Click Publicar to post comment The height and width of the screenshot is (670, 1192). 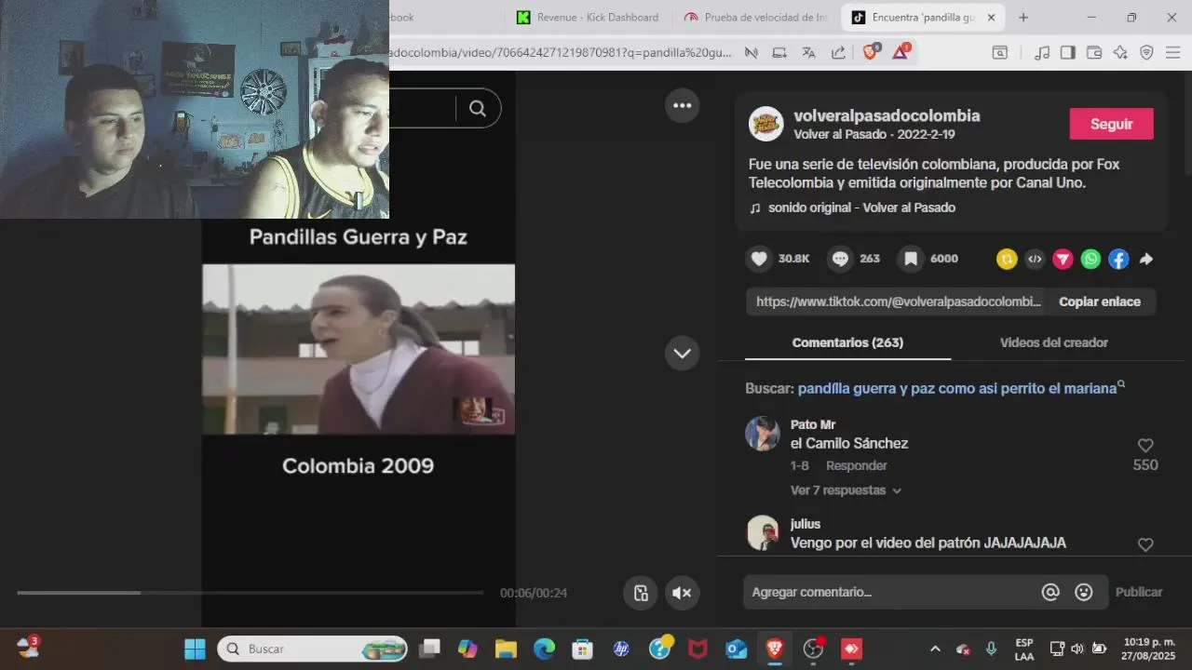click(1139, 592)
